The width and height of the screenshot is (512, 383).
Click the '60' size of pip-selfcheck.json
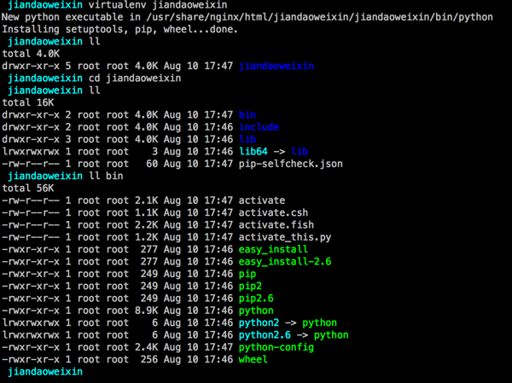coord(152,164)
